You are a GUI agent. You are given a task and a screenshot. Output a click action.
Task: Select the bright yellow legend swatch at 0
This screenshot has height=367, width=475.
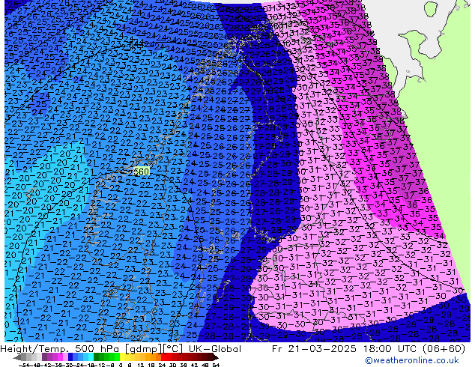pos(122,357)
